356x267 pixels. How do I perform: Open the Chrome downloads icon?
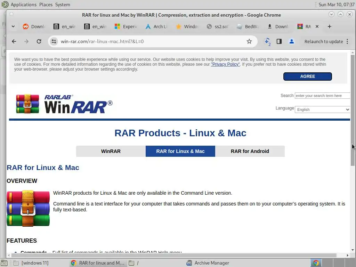tap(267, 42)
